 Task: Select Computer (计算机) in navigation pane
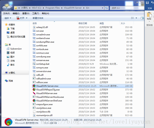coord(15,73)
